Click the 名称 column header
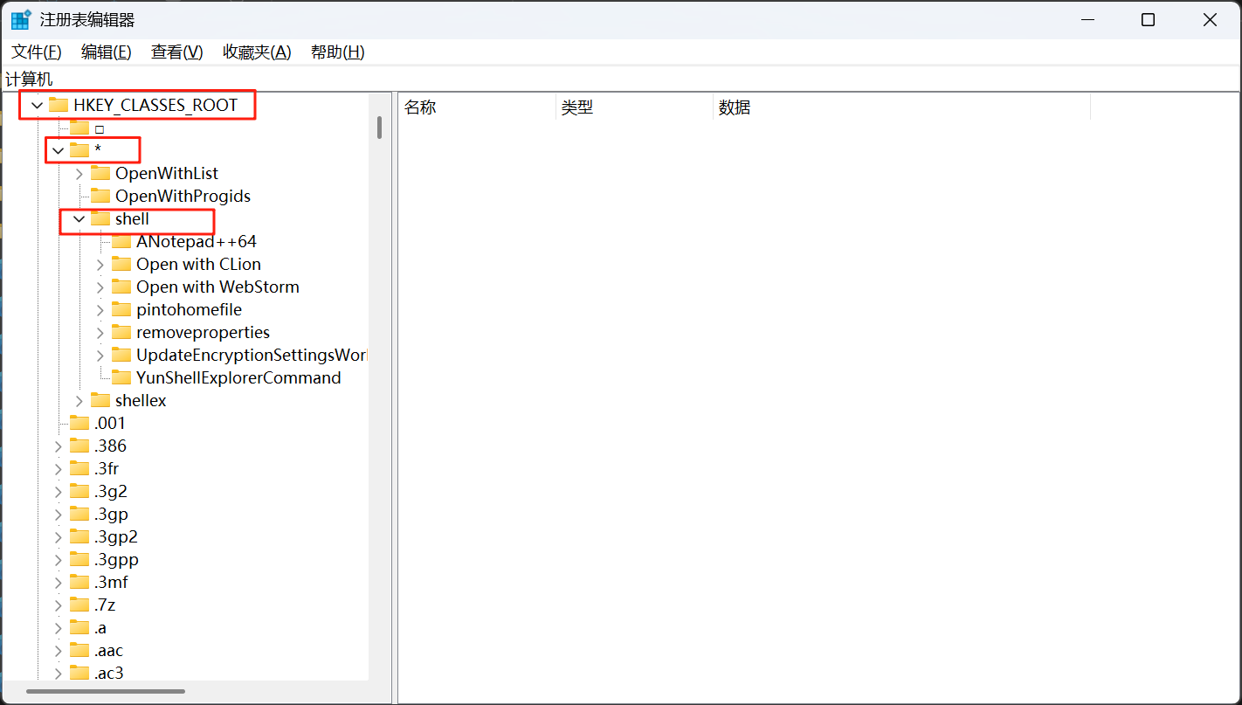This screenshot has width=1242, height=705. pyautogui.click(x=477, y=107)
